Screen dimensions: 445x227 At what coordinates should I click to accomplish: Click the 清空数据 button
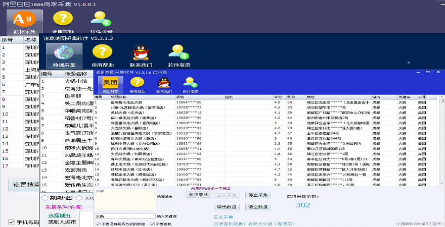point(258,207)
